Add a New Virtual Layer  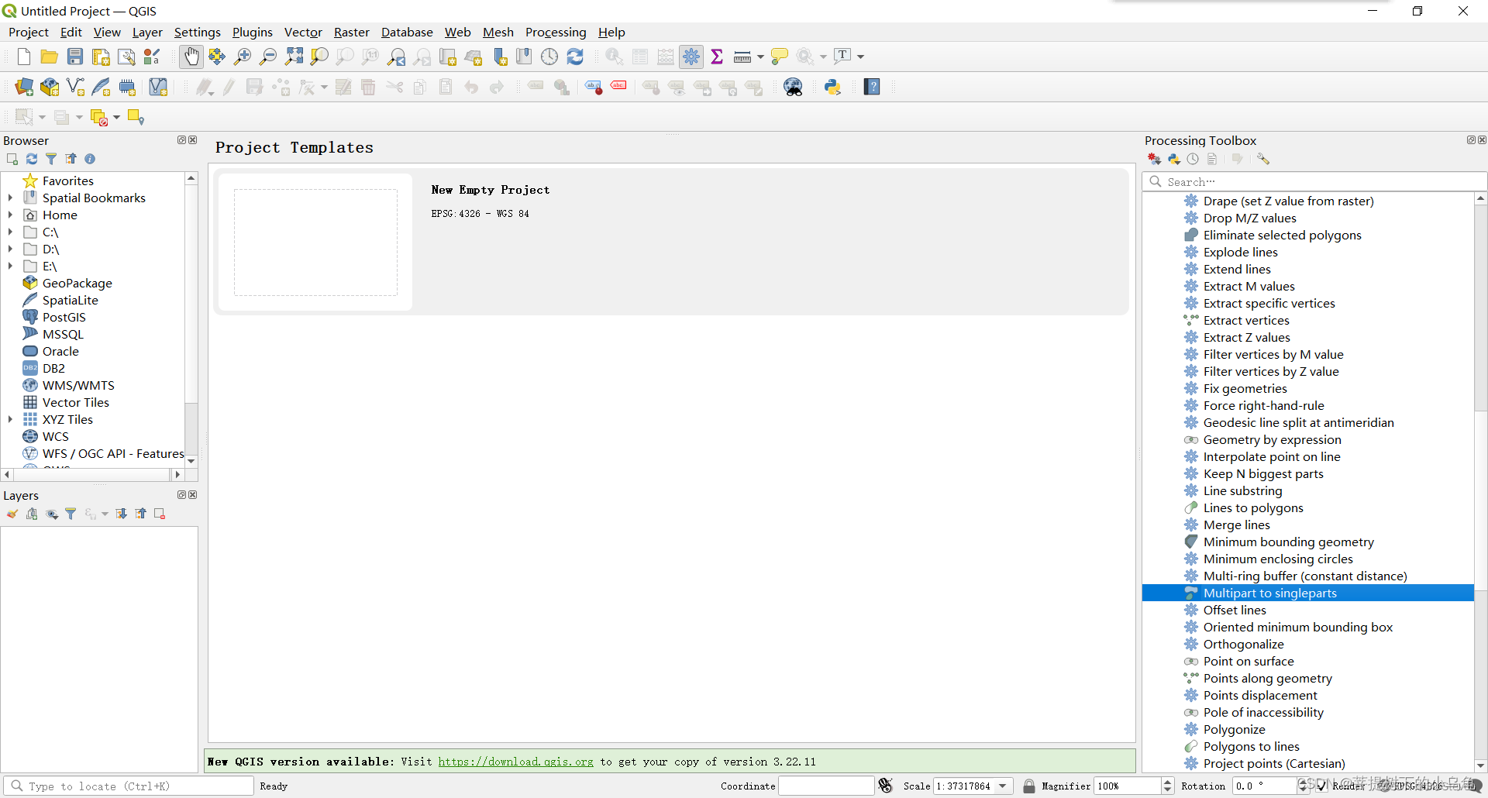coord(158,87)
